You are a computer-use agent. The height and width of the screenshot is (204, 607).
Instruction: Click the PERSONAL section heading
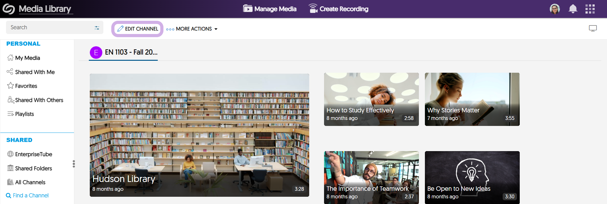click(x=23, y=44)
